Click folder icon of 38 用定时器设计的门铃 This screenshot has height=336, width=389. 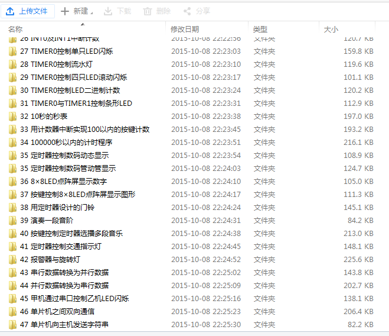coord(12,208)
